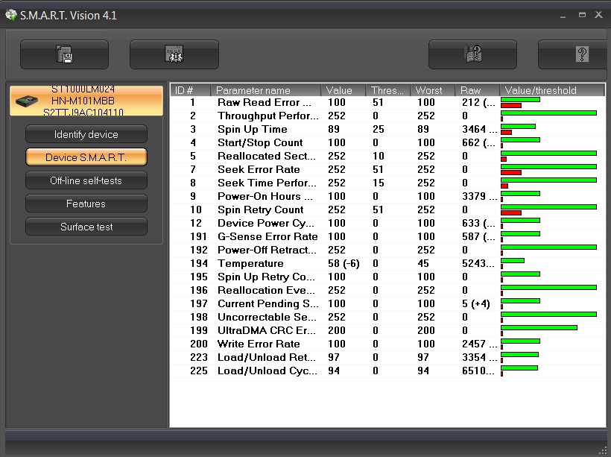This screenshot has height=457, width=611.
Task: Open the Device S.M.A.R.T. section
Action: point(86,157)
